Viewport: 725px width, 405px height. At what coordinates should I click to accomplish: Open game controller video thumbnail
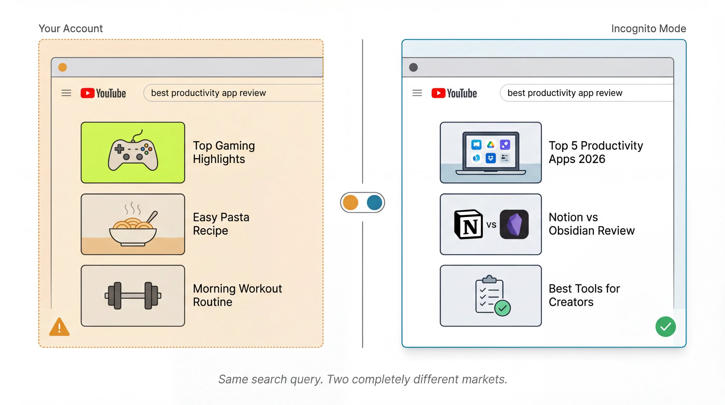point(133,152)
